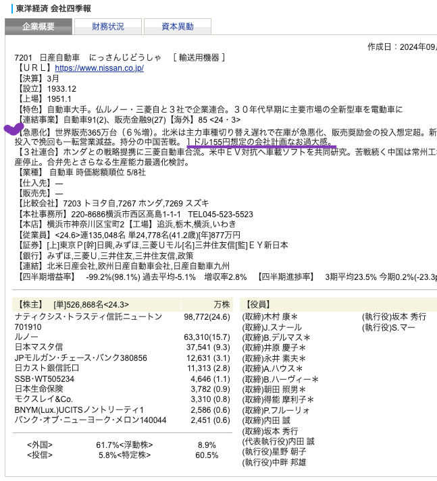The height and width of the screenshot is (481, 437).
Task: Click the 【特色】自動車大手 description line
Action: pyautogui.click(x=209, y=109)
